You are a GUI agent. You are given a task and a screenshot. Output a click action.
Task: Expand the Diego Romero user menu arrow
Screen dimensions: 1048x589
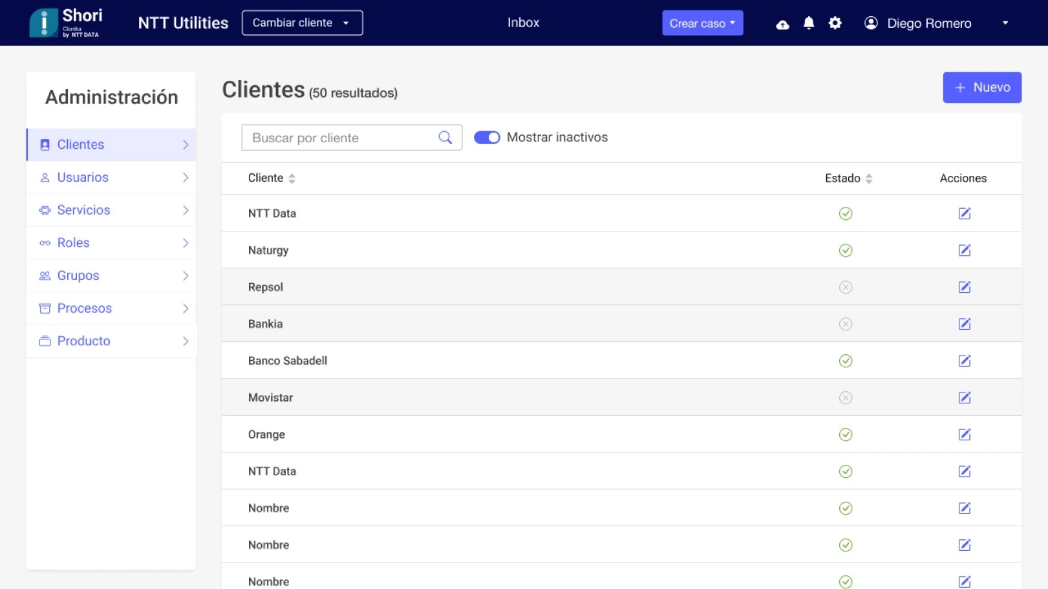click(x=1005, y=23)
